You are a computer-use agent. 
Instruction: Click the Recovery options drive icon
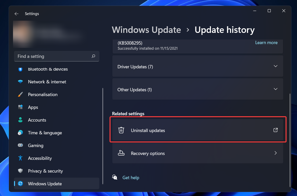tap(121, 153)
